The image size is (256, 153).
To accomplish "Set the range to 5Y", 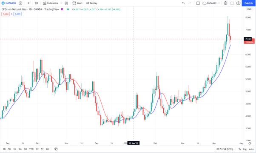I will click(42, 149).
